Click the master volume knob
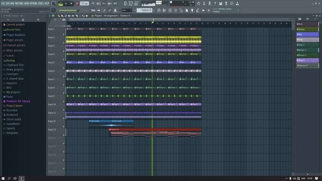Image resolution: width=322 pixels, height=181 pixels. click(x=54, y=4)
